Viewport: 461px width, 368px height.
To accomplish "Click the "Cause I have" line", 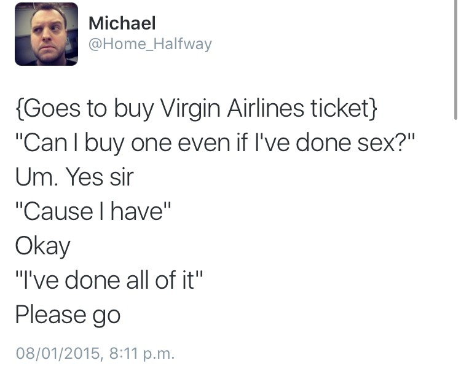I will pos(93,211).
